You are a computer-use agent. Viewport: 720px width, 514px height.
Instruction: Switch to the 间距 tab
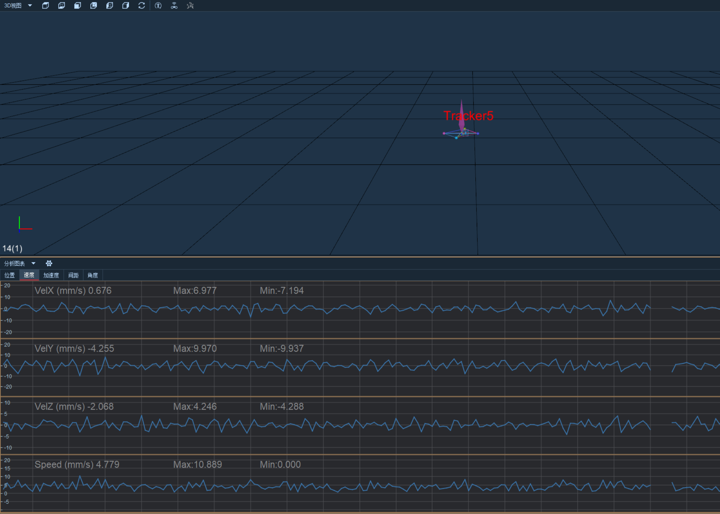click(x=74, y=275)
